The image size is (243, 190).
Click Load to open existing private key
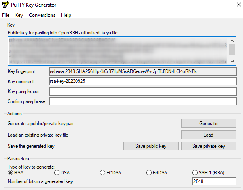pyautogui.click(x=209, y=135)
